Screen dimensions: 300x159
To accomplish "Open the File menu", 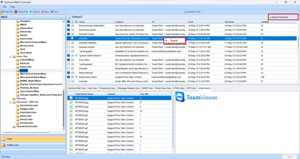I will pos(4,7).
